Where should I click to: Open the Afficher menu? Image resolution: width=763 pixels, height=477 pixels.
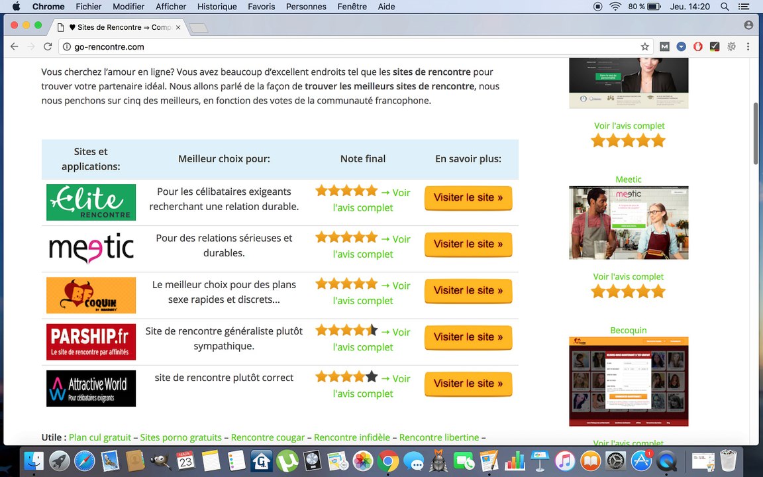pyautogui.click(x=171, y=7)
